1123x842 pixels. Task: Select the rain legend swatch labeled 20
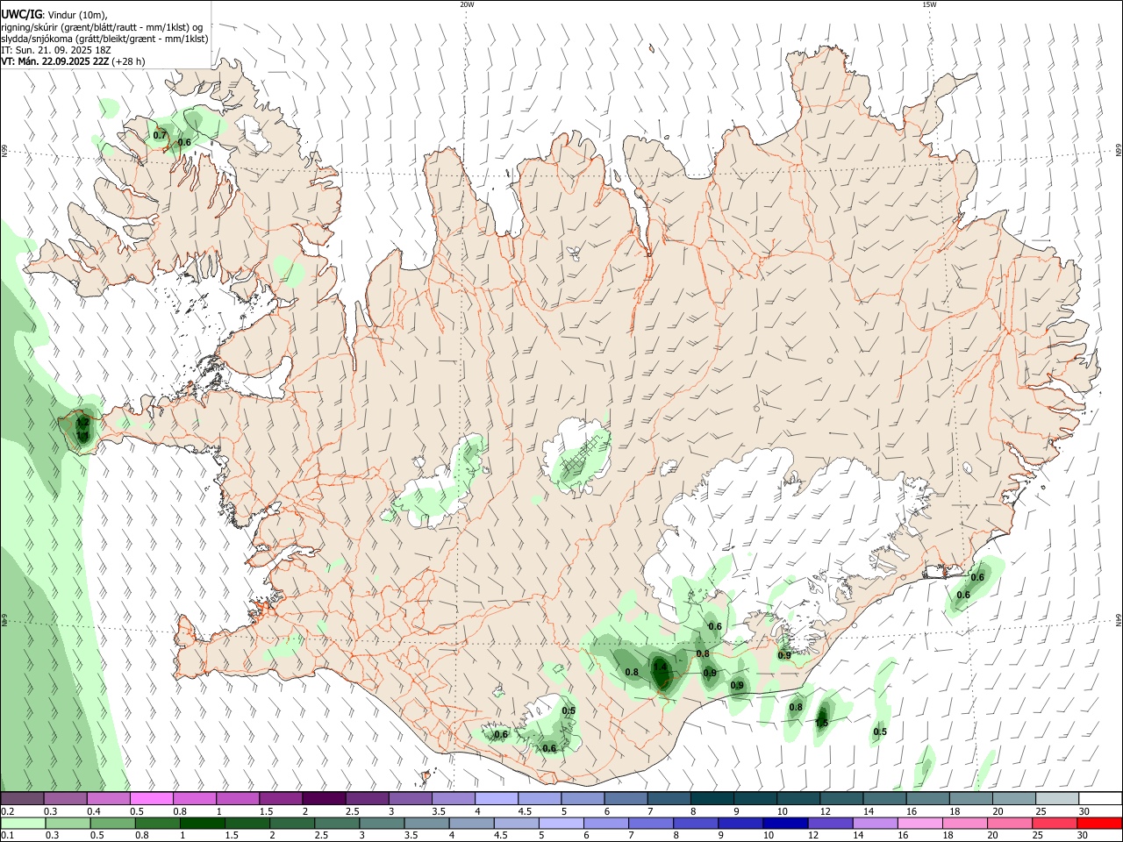[x=1011, y=823]
